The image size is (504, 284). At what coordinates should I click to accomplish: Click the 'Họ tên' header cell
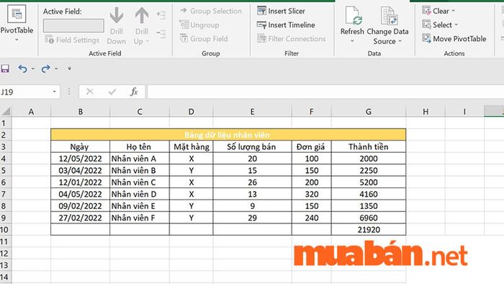pos(140,146)
